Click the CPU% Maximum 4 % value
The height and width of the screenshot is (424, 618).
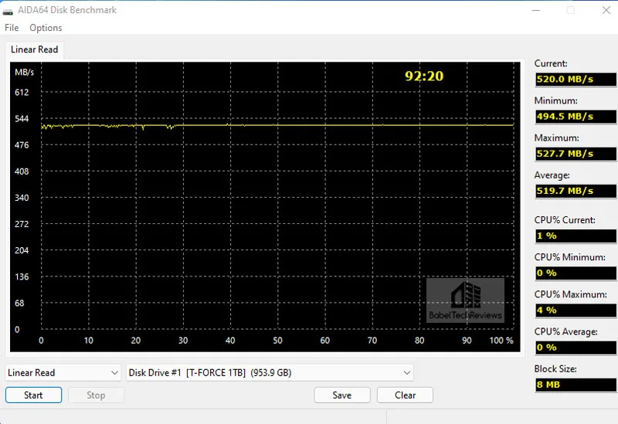pyautogui.click(x=576, y=310)
